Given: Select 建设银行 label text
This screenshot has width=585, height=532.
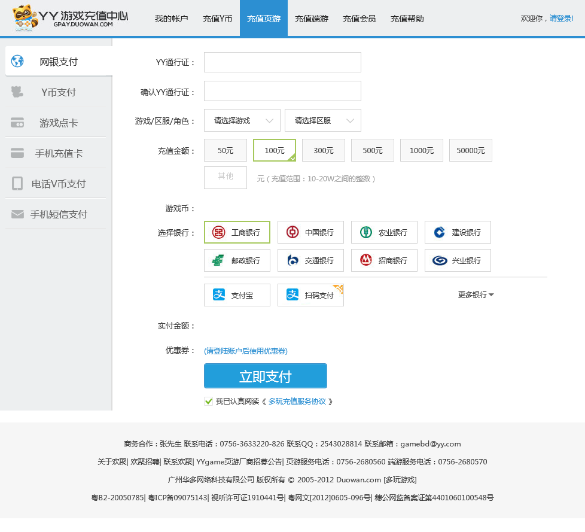Looking at the screenshot, I should click(x=467, y=233).
